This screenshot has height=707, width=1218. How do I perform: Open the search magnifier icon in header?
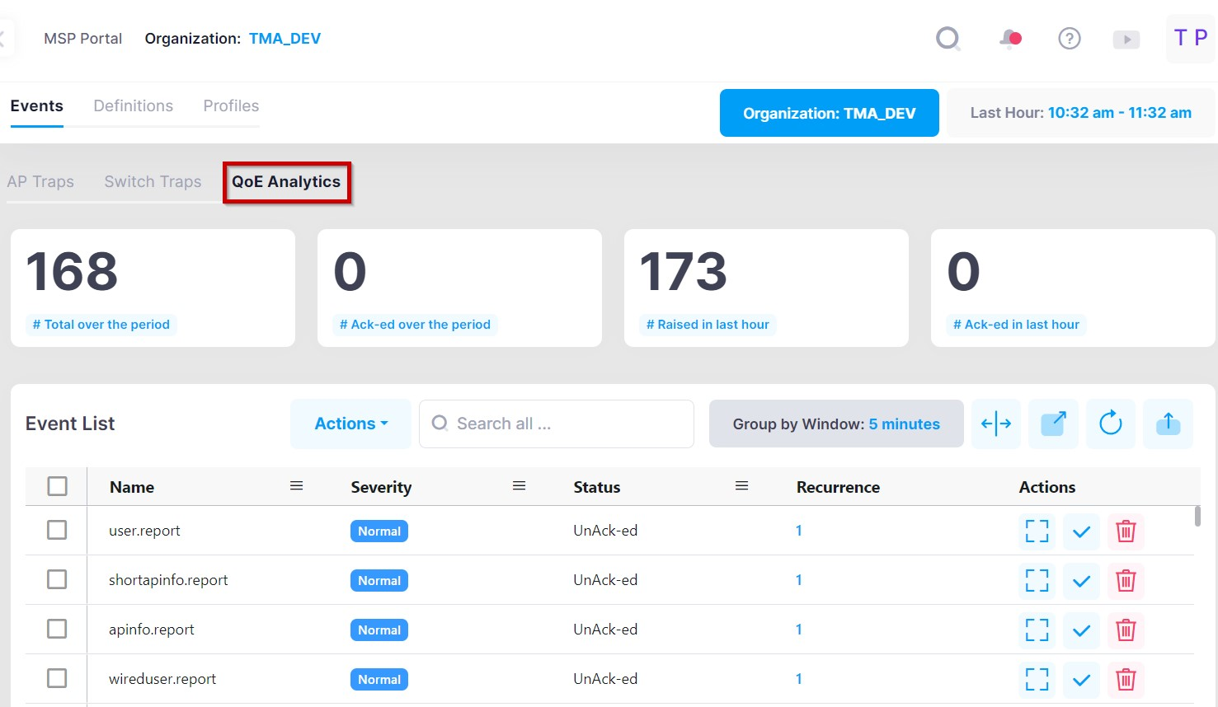pyautogui.click(x=948, y=39)
